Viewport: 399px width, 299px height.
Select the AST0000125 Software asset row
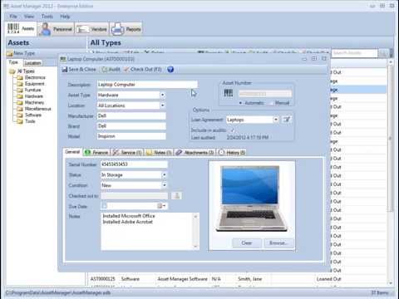coord(216,279)
